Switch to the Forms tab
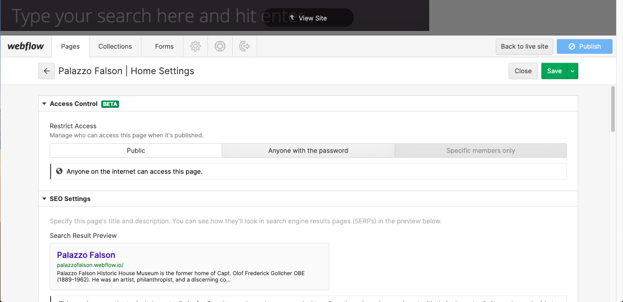The width and height of the screenshot is (623, 302). pyautogui.click(x=164, y=46)
